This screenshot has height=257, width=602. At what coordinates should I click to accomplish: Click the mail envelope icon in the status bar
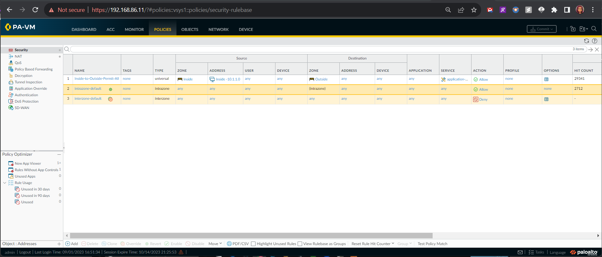520,252
